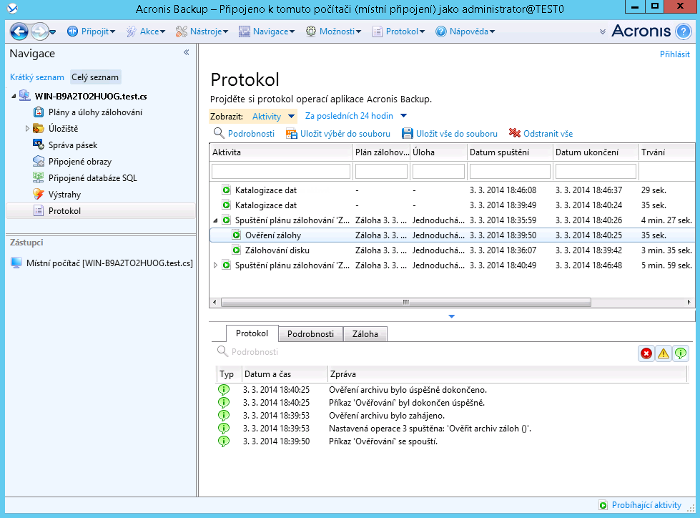This screenshot has width=700, height=518.
Task: Focus the Aktivita filter field
Action: [281, 171]
